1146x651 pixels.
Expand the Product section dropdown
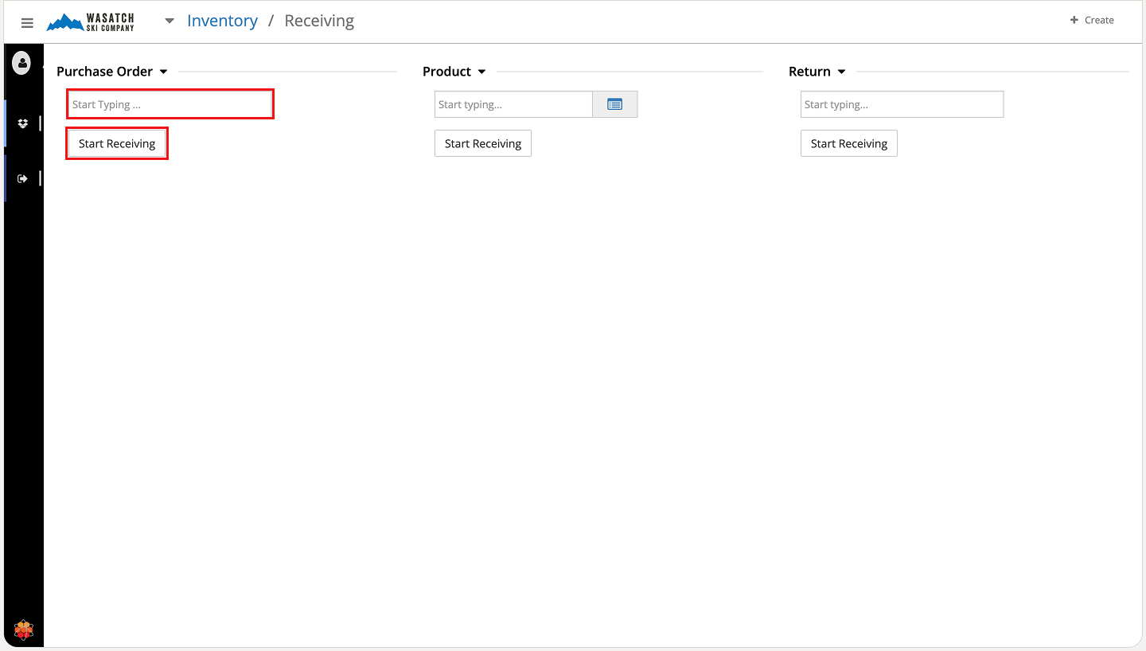(x=481, y=72)
